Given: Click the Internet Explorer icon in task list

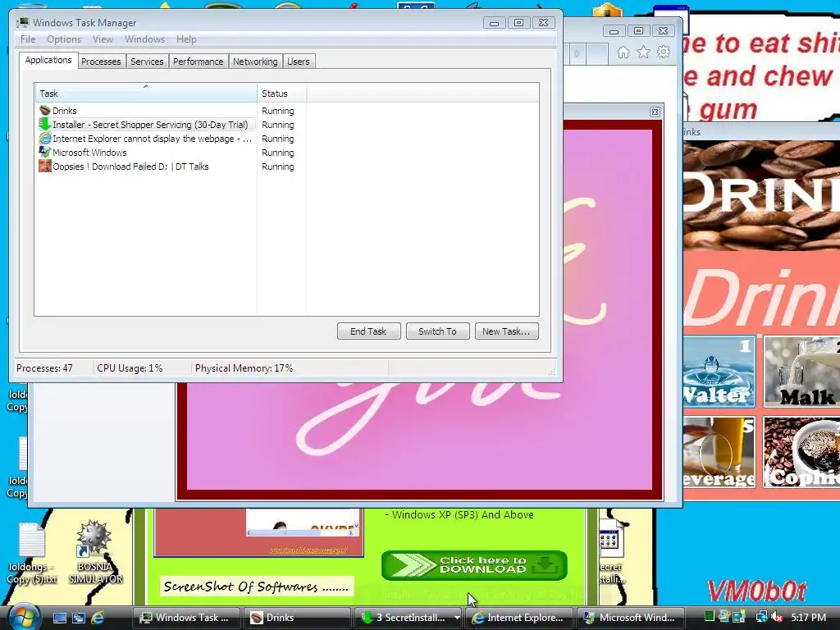Looking at the screenshot, I should pyautogui.click(x=45, y=139).
